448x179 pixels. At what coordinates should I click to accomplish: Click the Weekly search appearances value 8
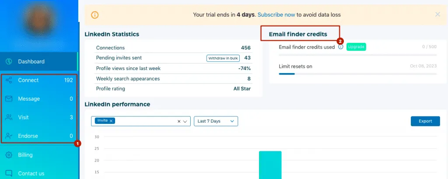[x=249, y=79]
